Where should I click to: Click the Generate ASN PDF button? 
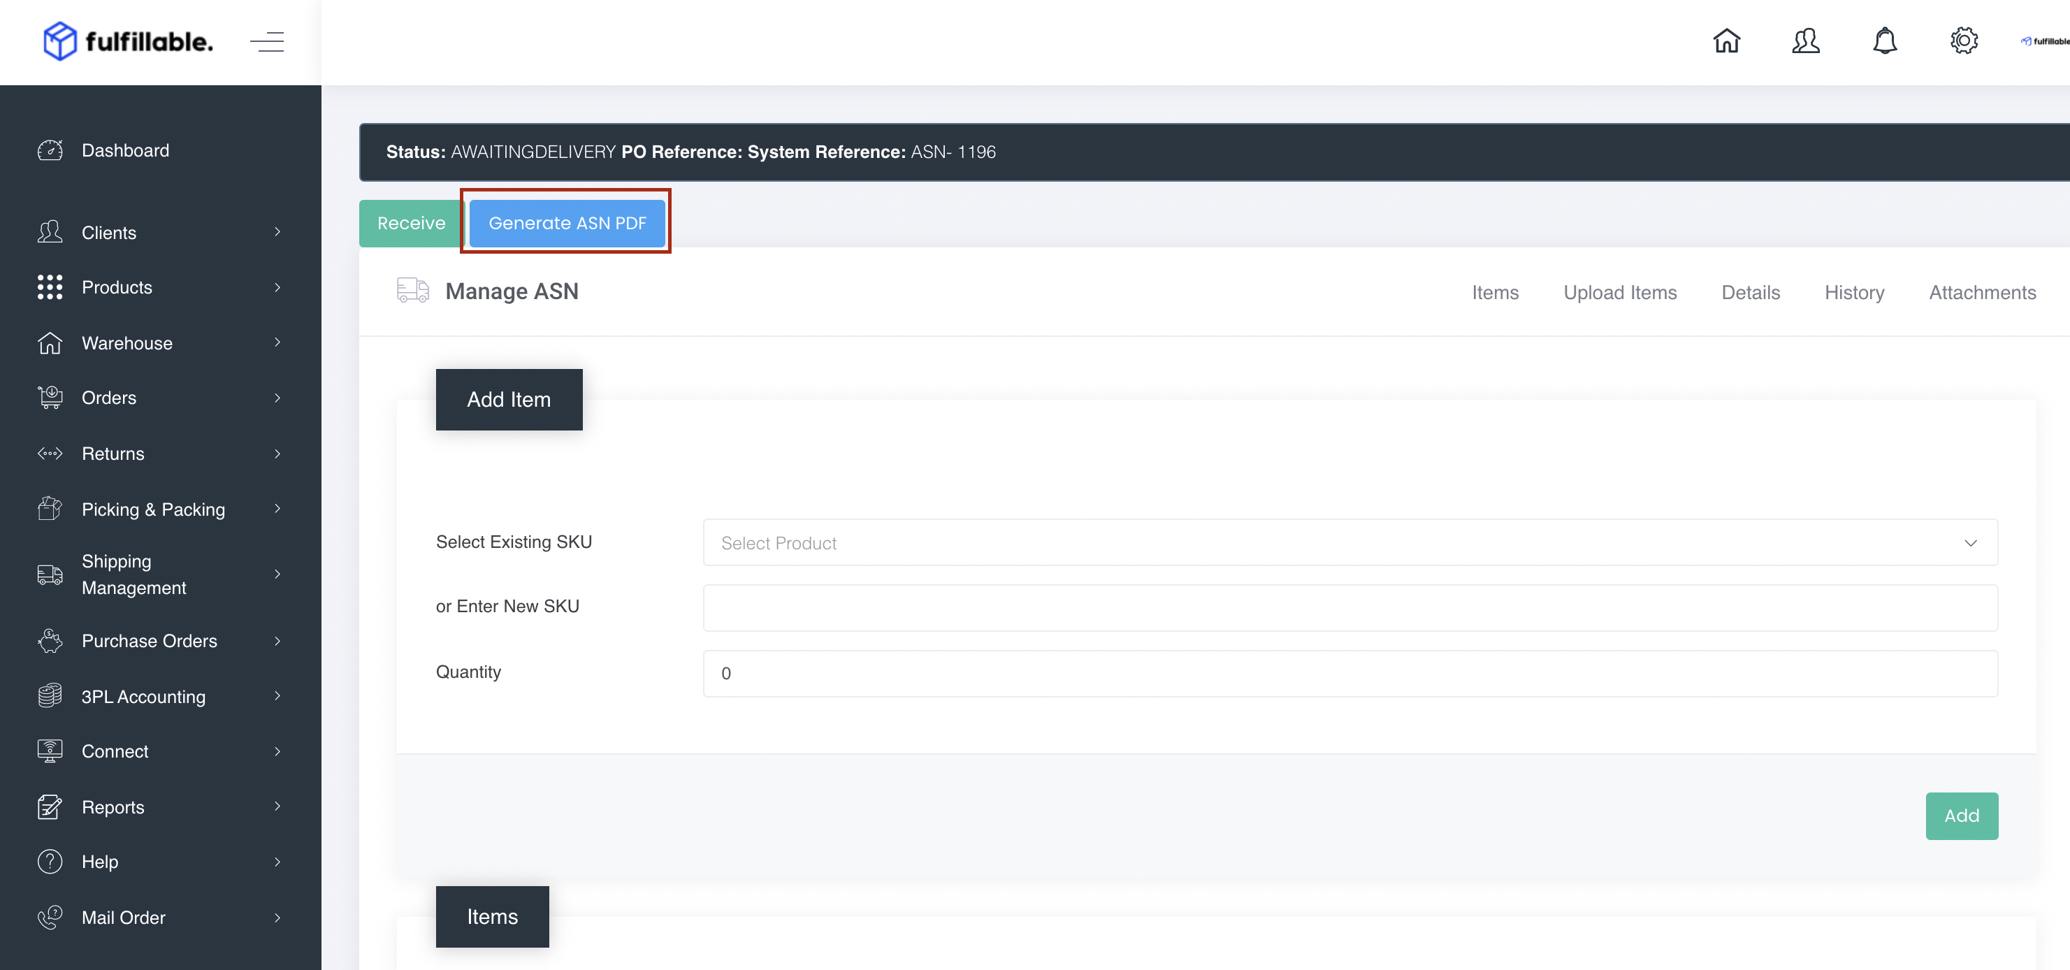pyautogui.click(x=567, y=223)
